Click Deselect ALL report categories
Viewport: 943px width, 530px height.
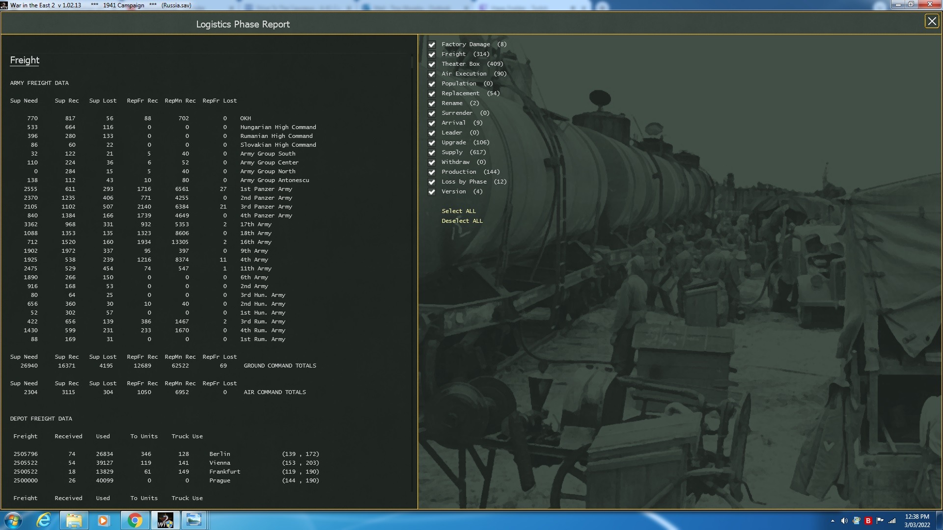click(x=462, y=221)
